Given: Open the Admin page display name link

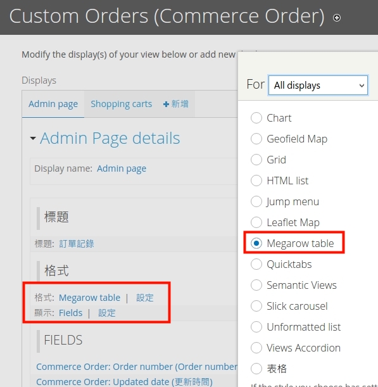Looking at the screenshot, I should click(122, 168).
